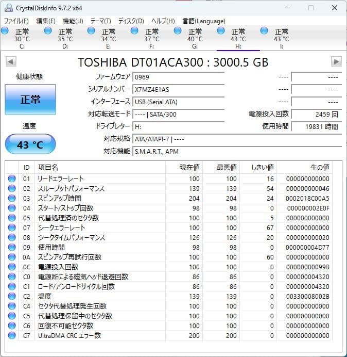Select the リードエラーレート attribute name

point(61,178)
